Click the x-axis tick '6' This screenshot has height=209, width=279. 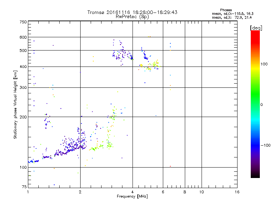(x=163, y=192)
